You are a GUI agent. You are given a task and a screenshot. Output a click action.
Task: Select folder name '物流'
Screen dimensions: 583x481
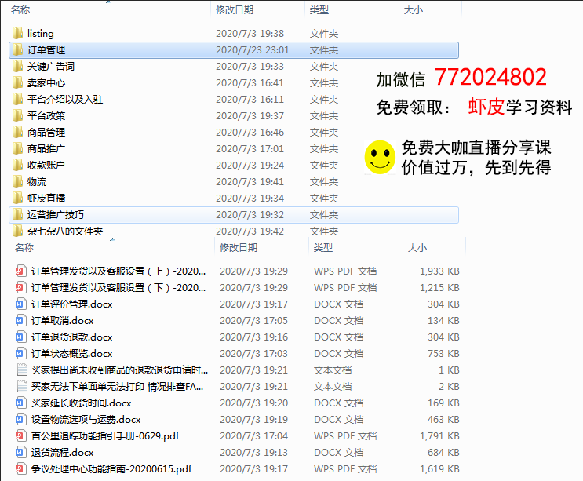pyautogui.click(x=37, y=181)
